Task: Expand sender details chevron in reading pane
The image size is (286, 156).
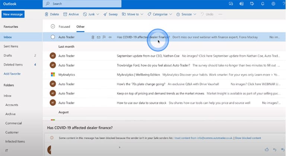Action: tap(120, 147)
